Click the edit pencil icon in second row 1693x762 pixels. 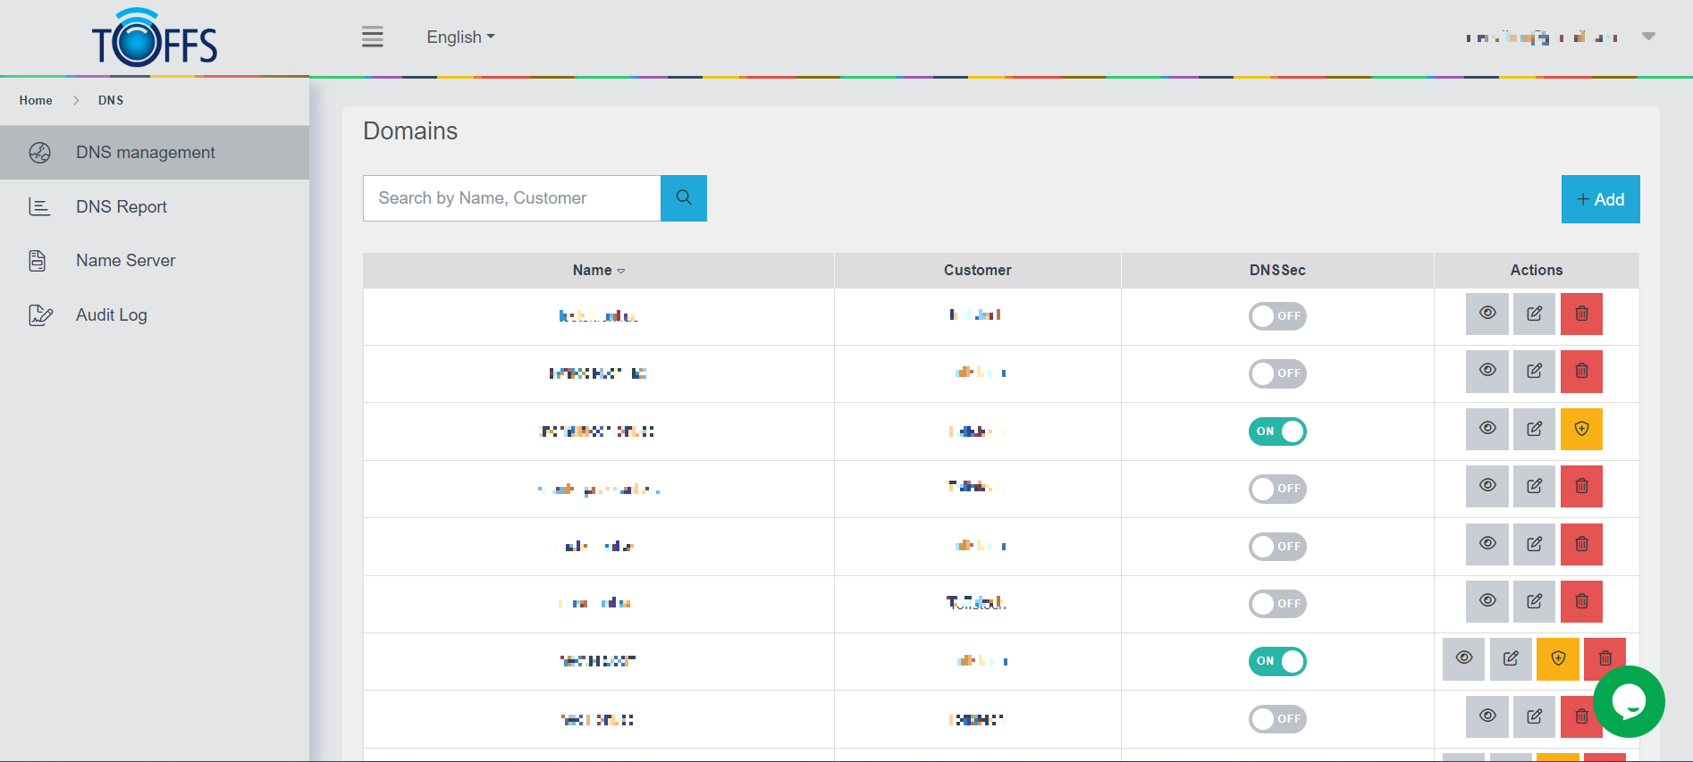[x=1534, y=371]
